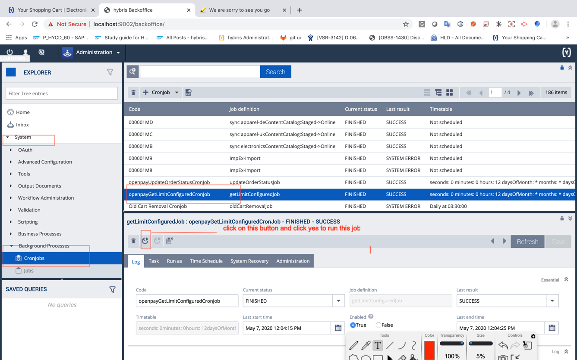Open the System Recovery tab
Image resolution: width=577 pixels, height=360 pixels.
pyautogui.click(x=249, y=261)
